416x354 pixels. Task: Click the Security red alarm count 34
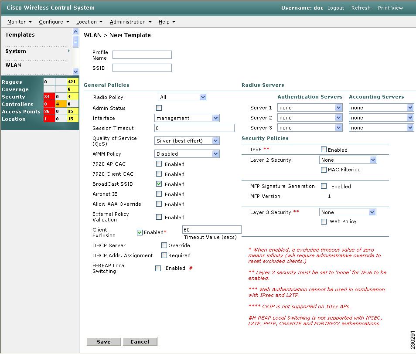pos(49,96)
